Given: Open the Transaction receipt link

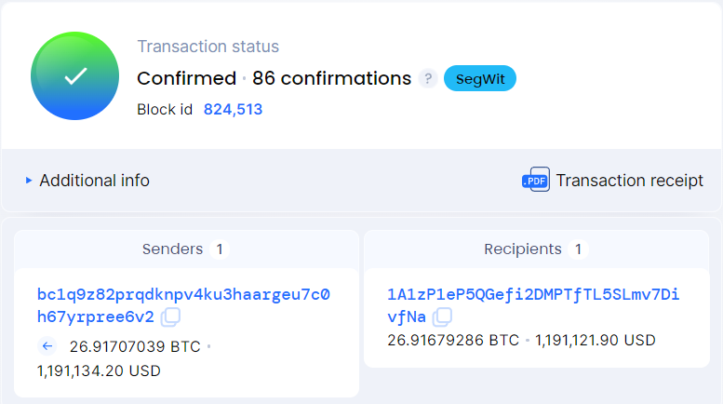Looking at the screenshot, I should 629,181.
